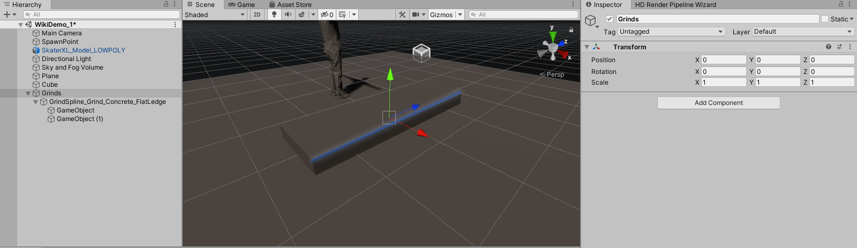The width and height of the screenshot is (857, 248).
Task: Toggle scene audio speaker icon
Action: coord(288,14)
